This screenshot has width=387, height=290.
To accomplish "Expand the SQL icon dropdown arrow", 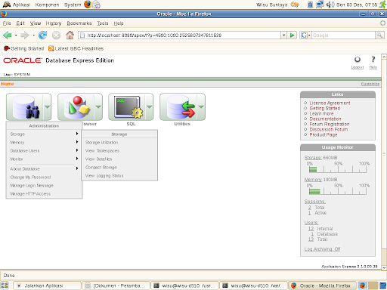I will click(x=150, y=106).
